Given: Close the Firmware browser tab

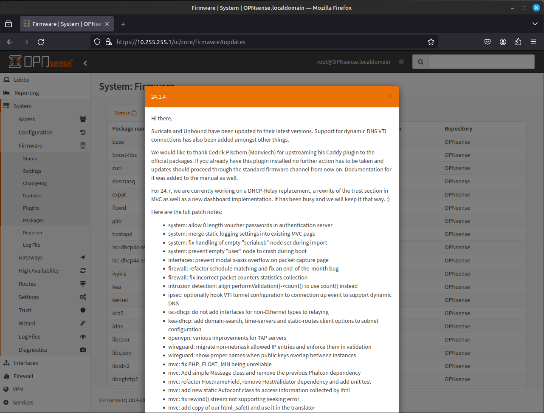Looking at the screenshot, I should click(x=107, y=24).
